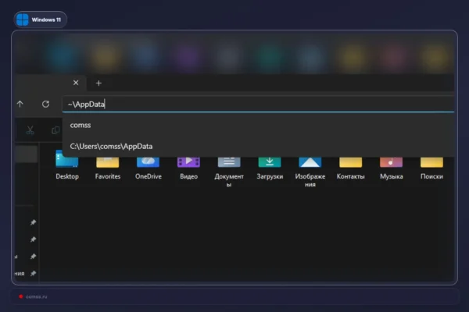Select the comss suggestion
Image resolution: width=469 pixels, height=312 pixels.
point(258,125)
